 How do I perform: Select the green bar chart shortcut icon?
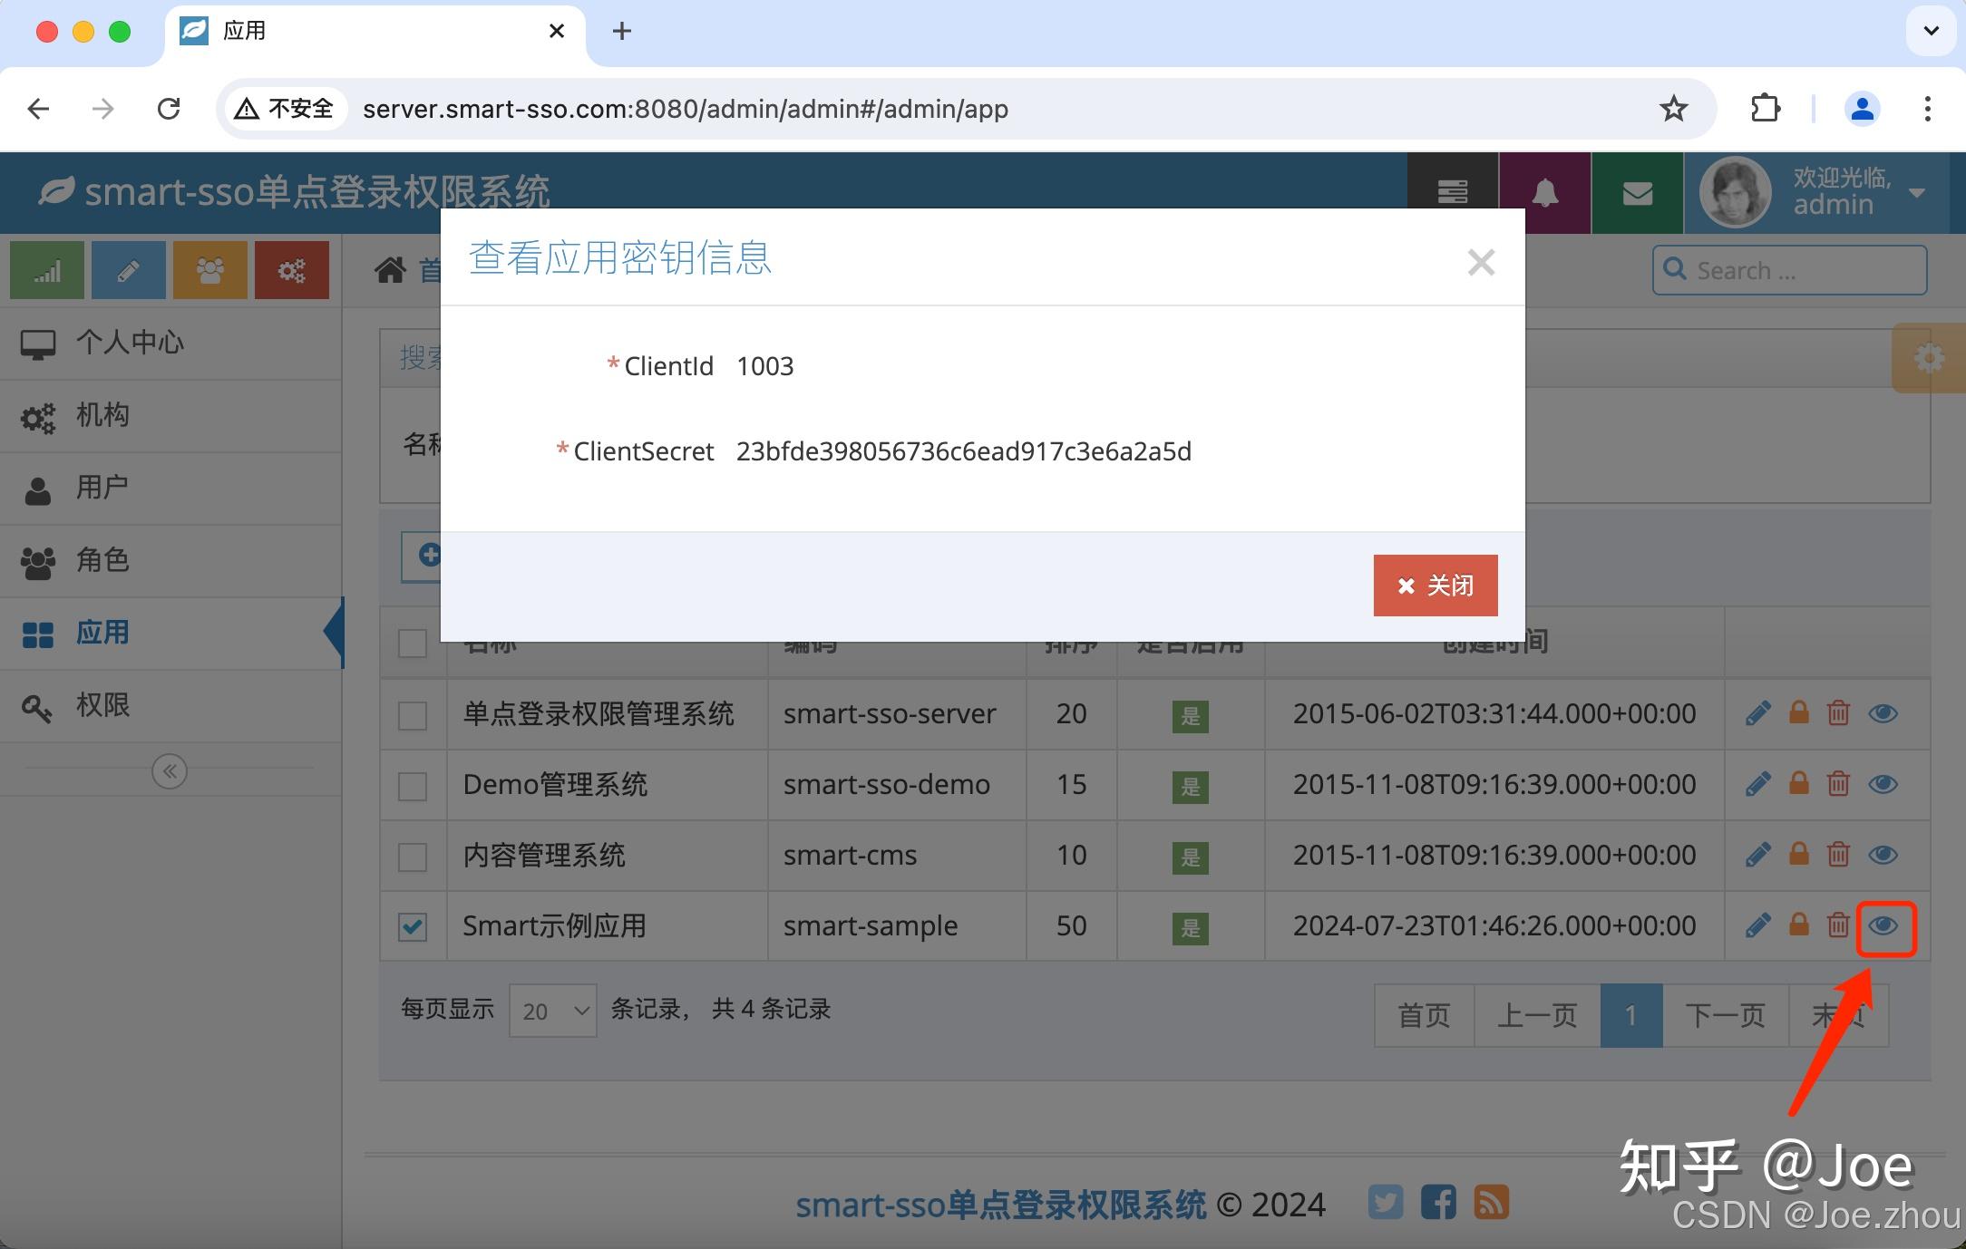[x=46, y=269]
